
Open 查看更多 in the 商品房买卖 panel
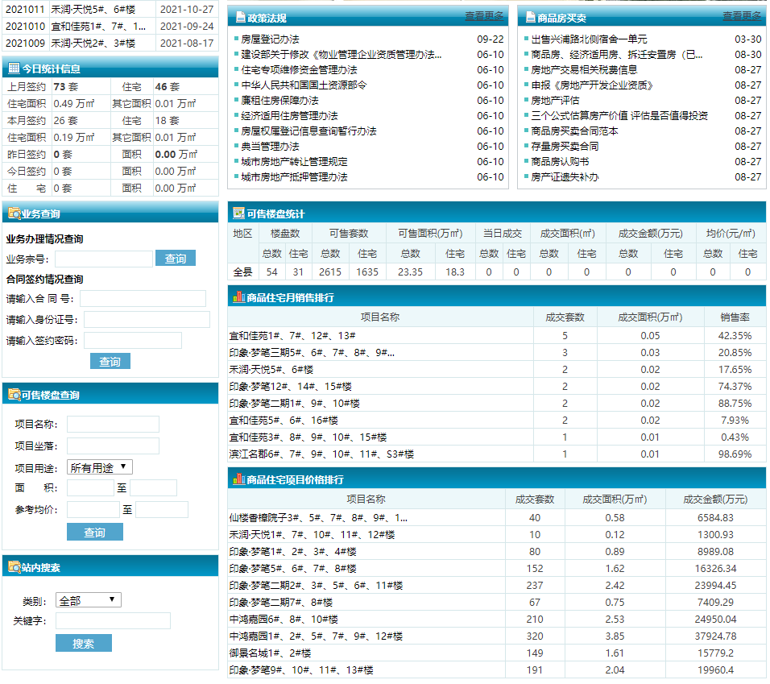[742, 16]
